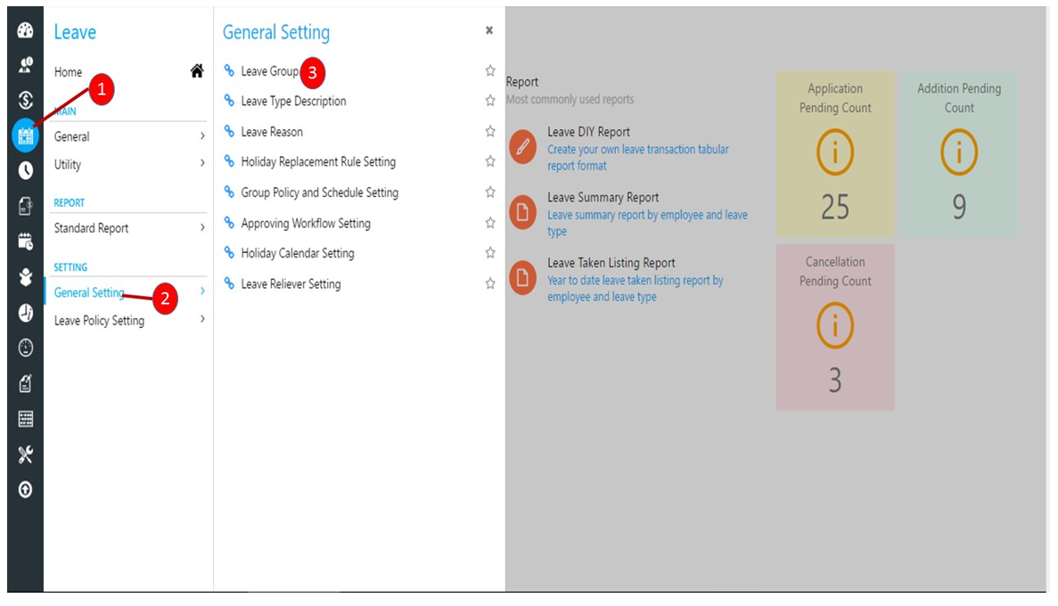Open the Leave DIY Report title

click(588, 132)
